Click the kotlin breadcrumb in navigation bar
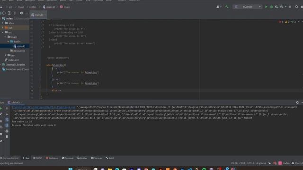This screenshot has height=170, width=303. click(x=33, y=7)
